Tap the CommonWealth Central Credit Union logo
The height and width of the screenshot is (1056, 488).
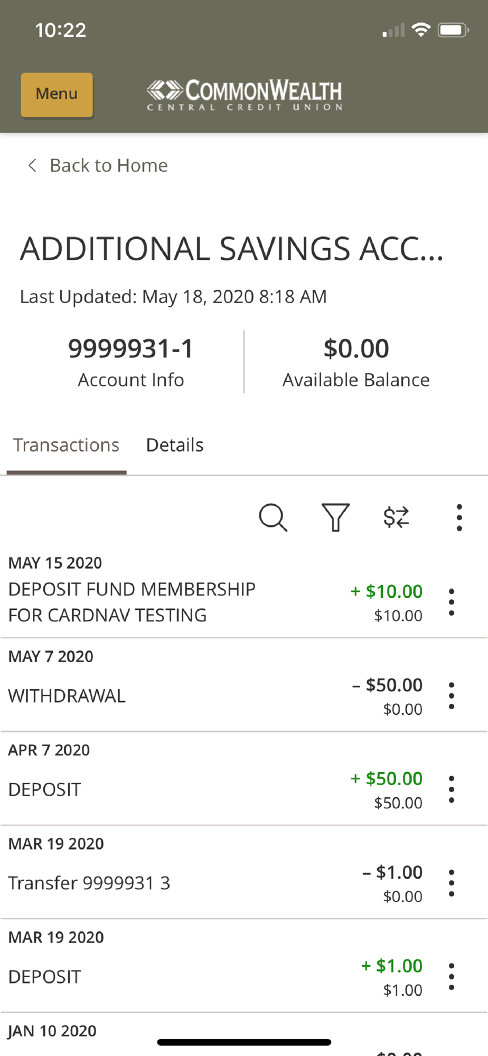245,95
